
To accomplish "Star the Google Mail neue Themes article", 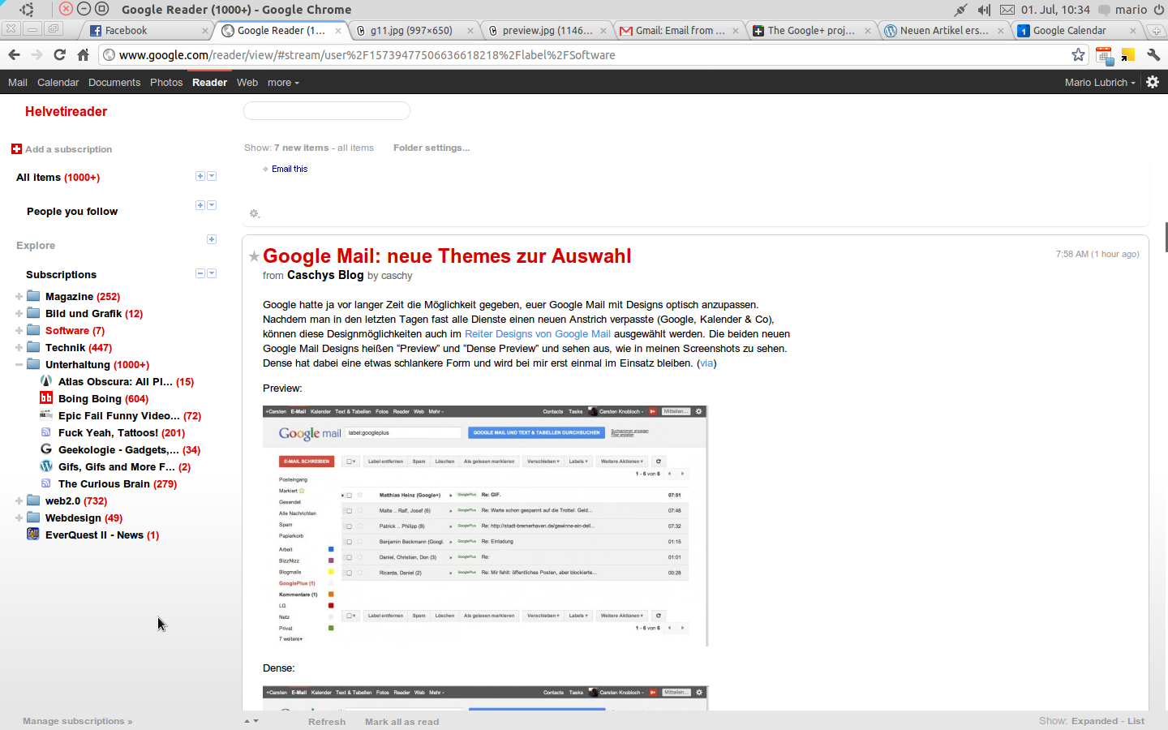I will point(254,256).
